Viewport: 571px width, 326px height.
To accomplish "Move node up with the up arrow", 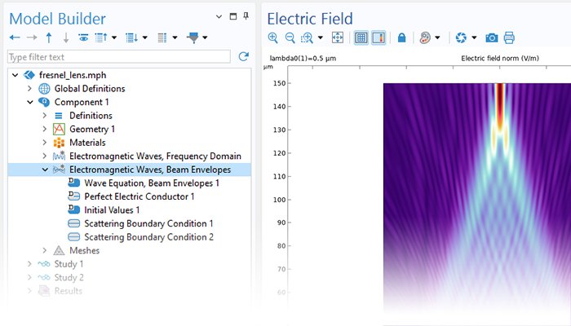I will [x=49, y=37].
